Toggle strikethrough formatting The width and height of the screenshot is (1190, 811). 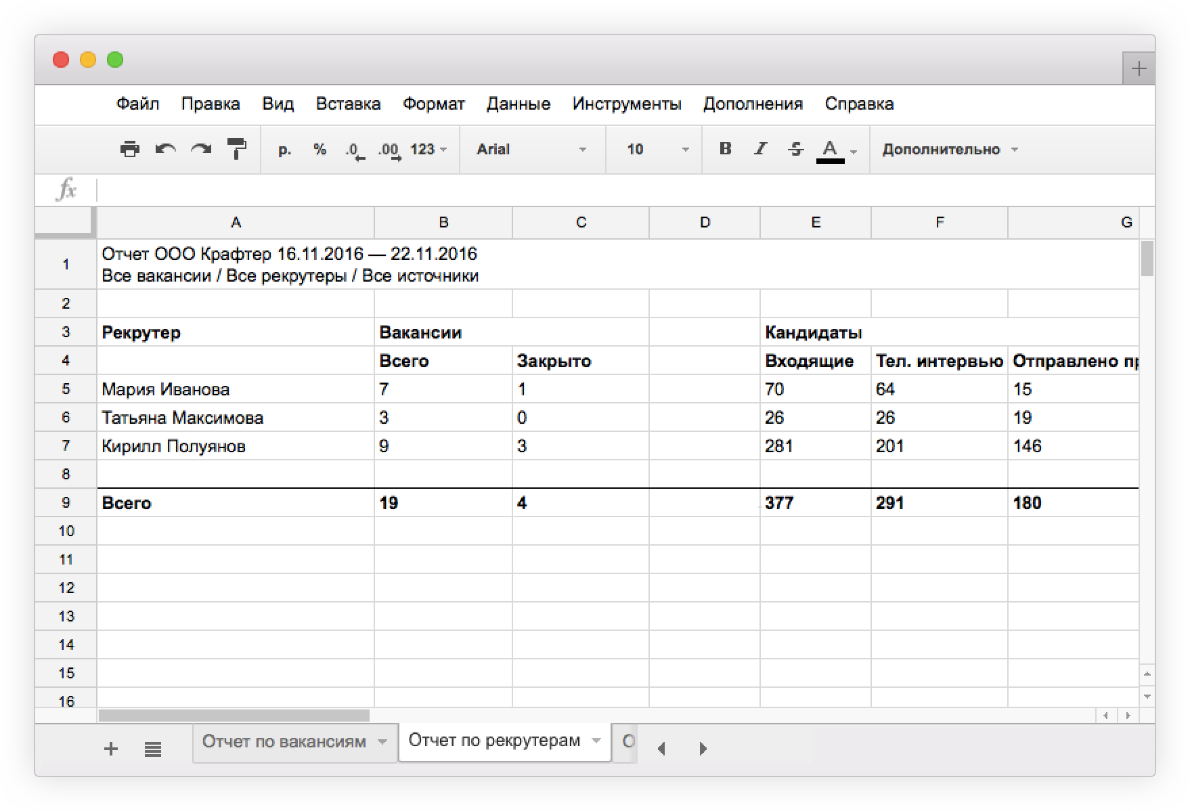pyautogui.click(x=796, y=149)
